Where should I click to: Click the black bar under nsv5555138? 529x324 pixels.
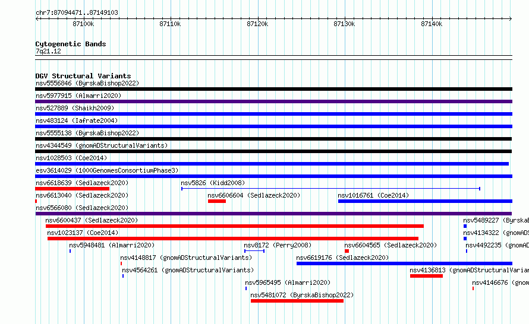click(x=273, y=139)
